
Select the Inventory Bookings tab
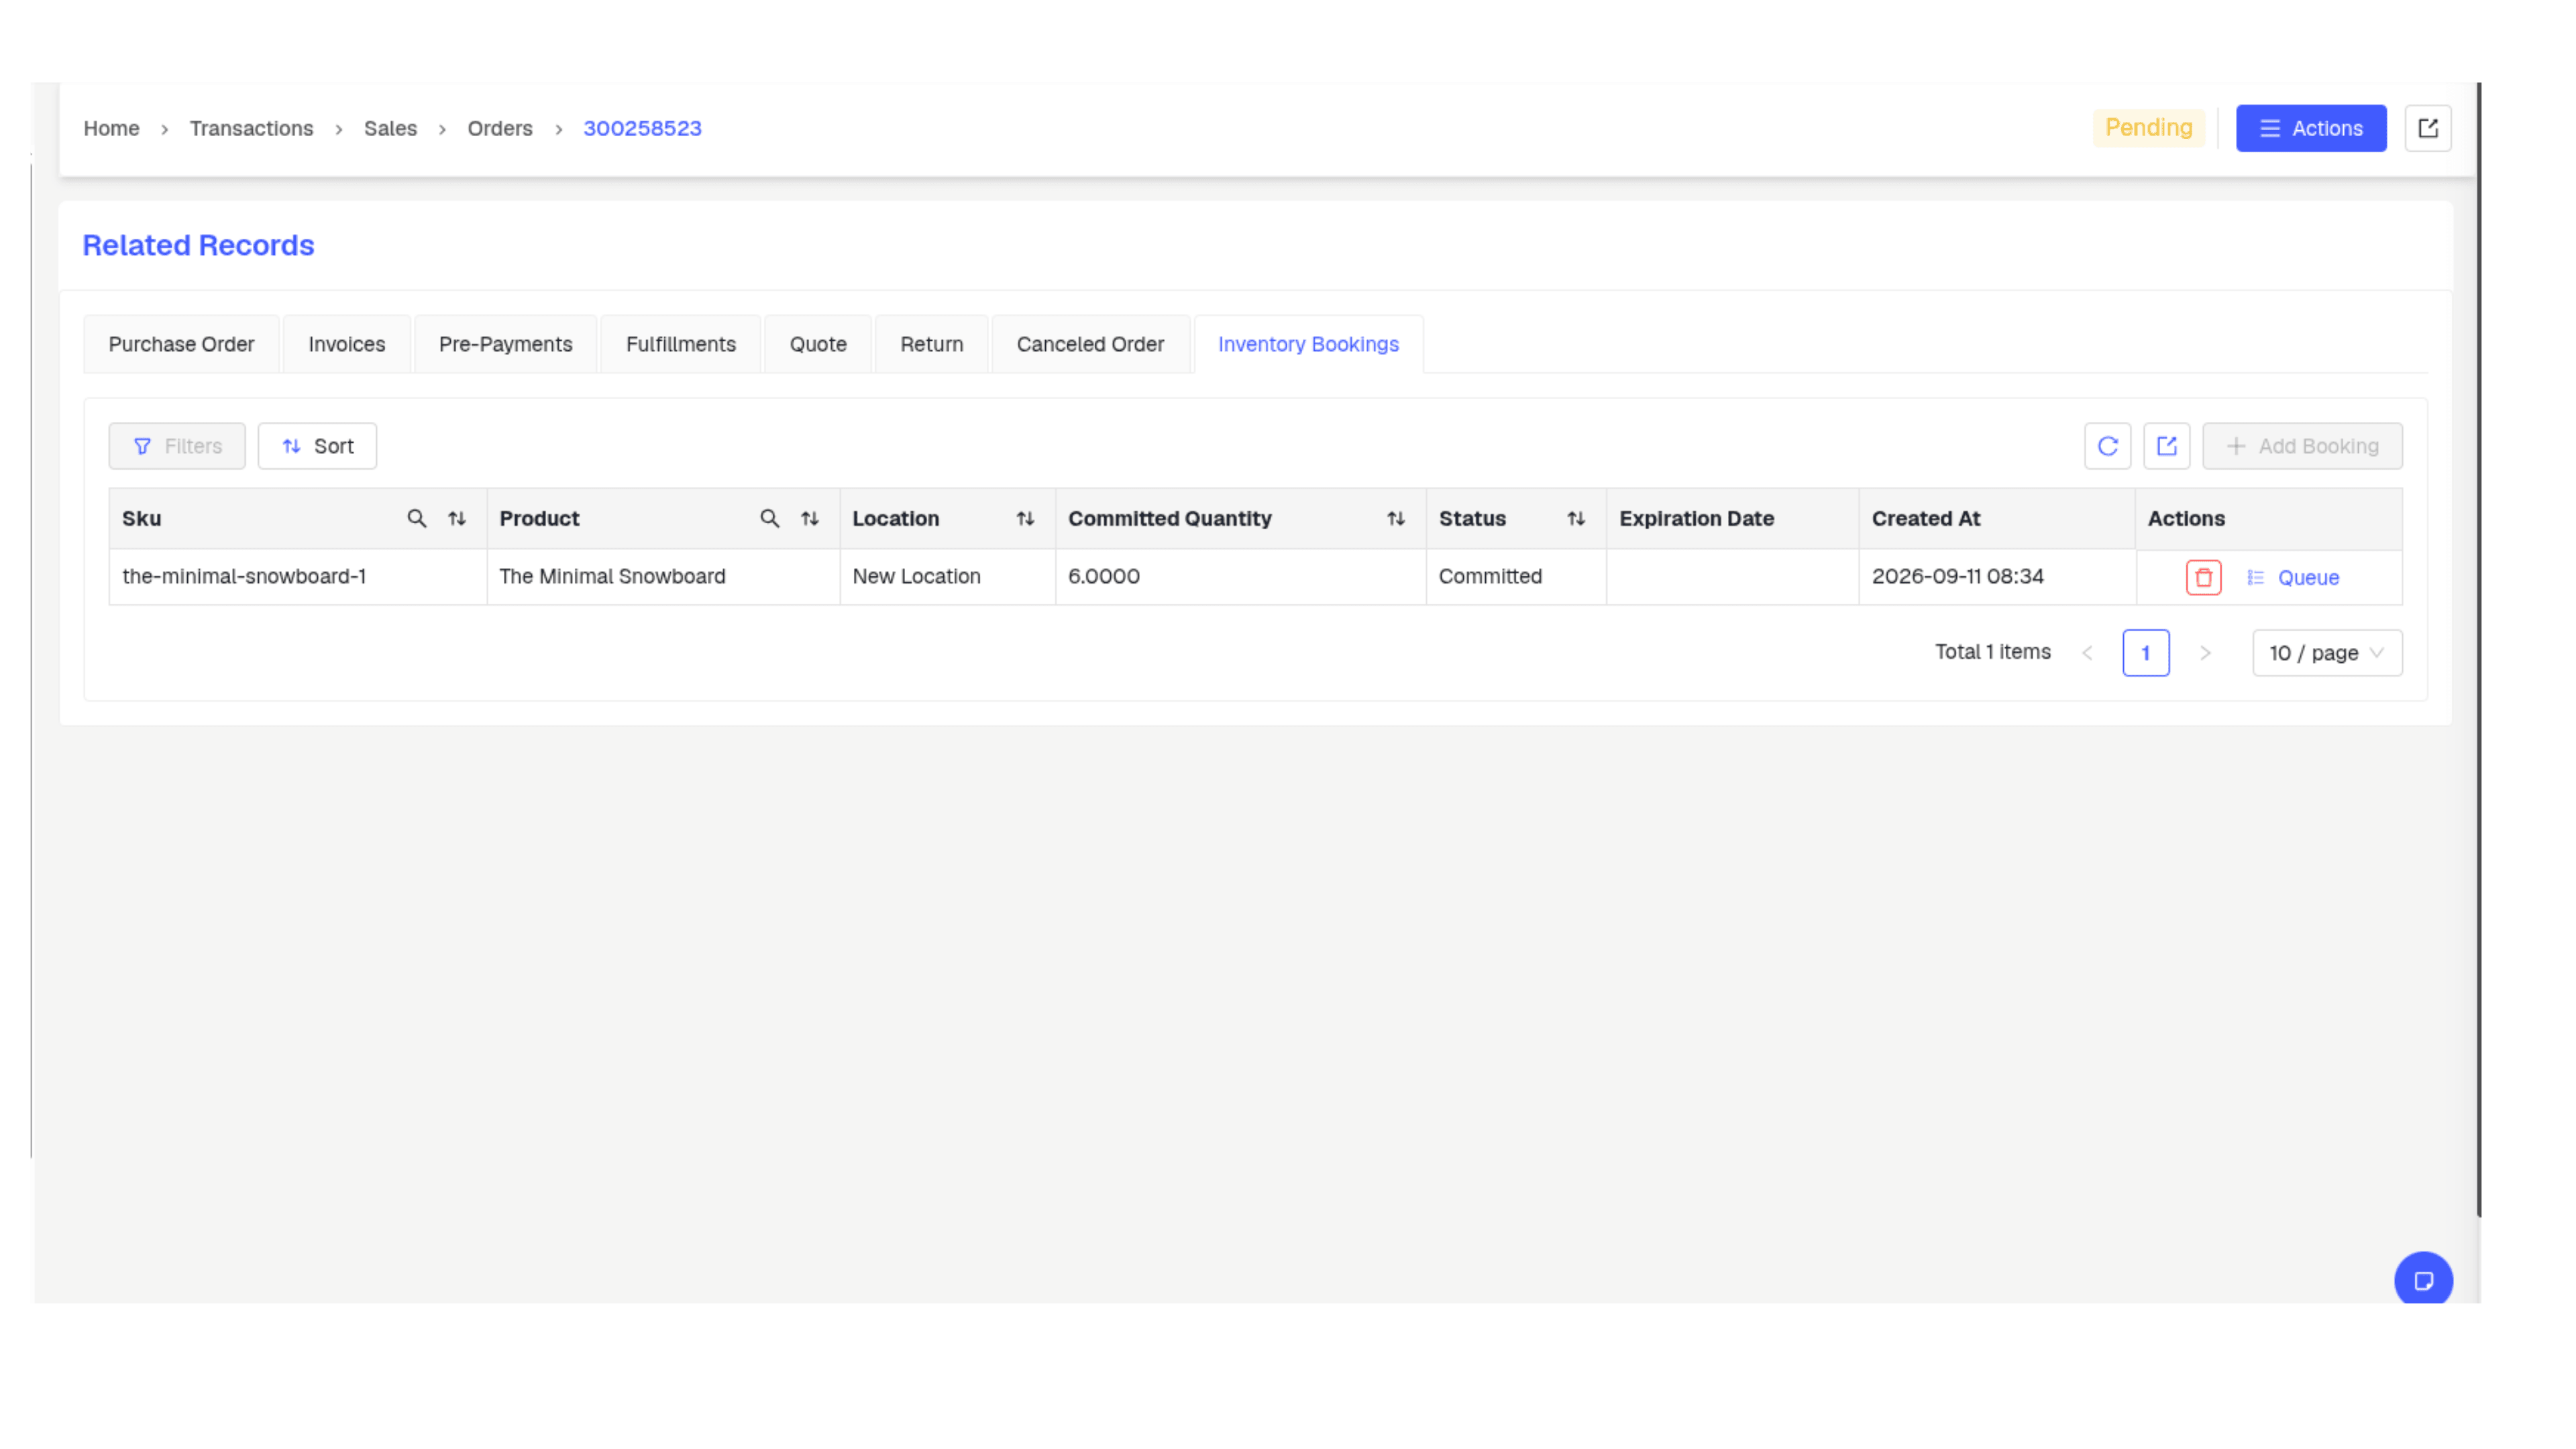(x=1308, y=344)
